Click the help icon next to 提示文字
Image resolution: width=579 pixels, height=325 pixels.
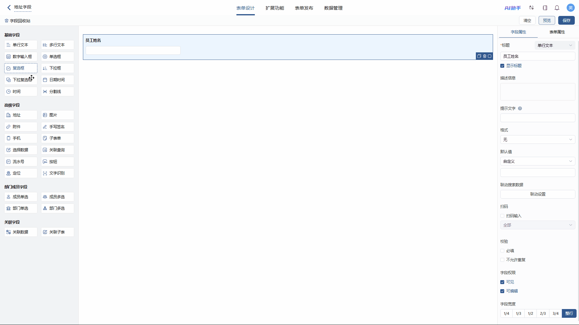click(x=520, y=109)
